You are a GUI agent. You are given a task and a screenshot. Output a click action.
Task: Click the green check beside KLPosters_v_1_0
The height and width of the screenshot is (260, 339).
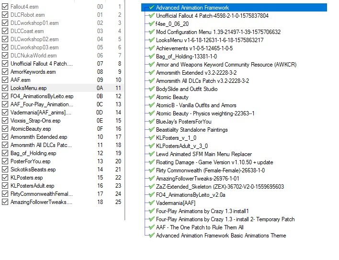(x=152, y=138)
